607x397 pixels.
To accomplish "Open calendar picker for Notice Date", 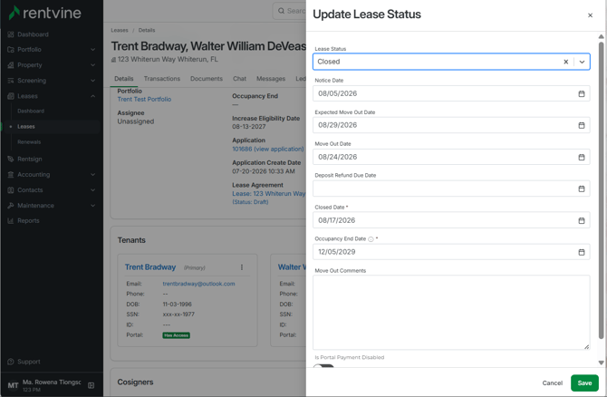I will (x=581, y=93).
